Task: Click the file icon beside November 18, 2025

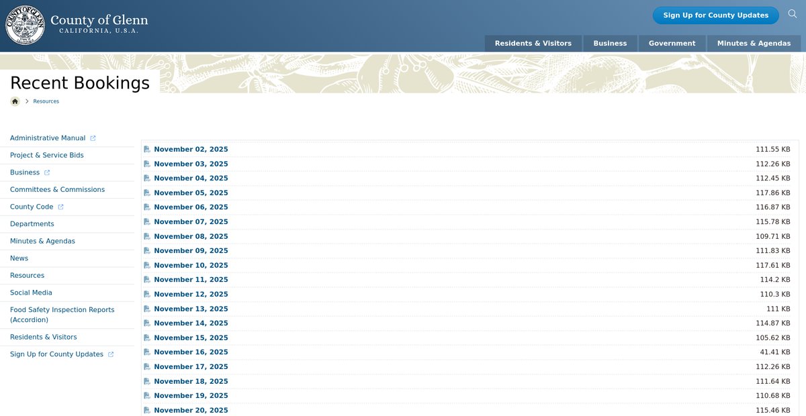Action: coord(147,381)
